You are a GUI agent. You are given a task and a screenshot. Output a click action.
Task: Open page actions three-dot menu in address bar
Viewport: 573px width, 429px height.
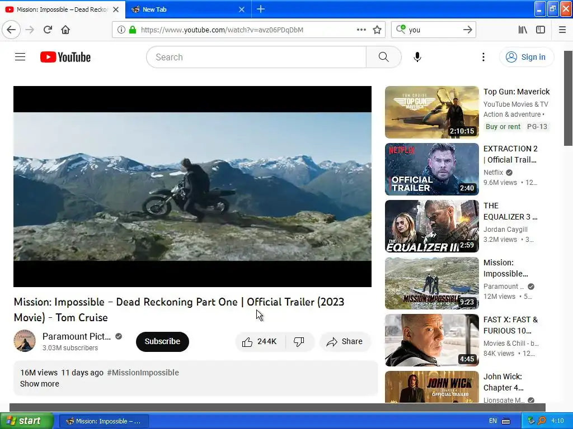pos(361,30)
